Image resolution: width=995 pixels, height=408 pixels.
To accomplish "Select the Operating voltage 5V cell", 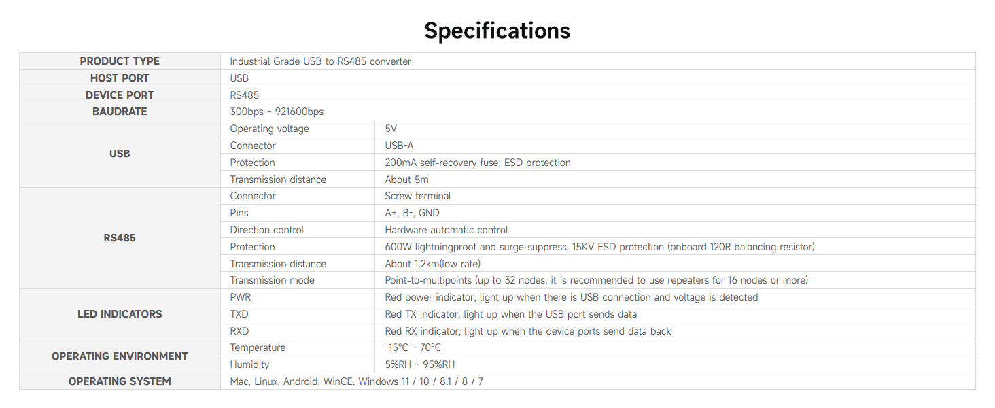I will (391, 129).
